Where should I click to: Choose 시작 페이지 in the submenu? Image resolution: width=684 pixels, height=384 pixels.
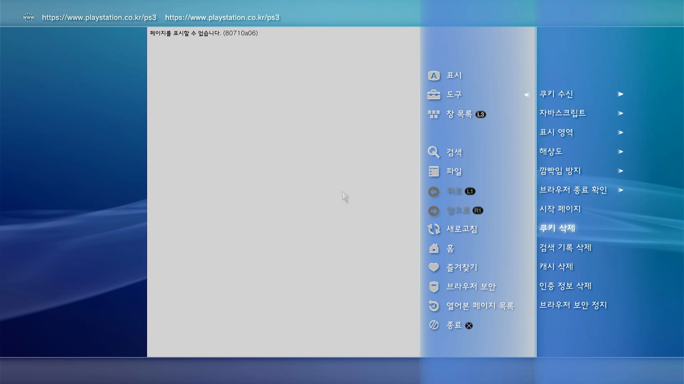[560, 209]
